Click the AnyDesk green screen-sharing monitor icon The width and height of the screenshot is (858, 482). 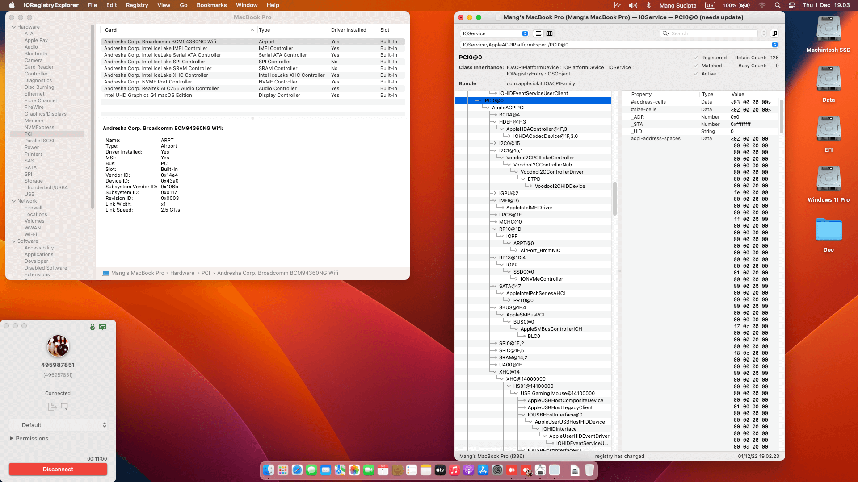click(x=103, y=327)
